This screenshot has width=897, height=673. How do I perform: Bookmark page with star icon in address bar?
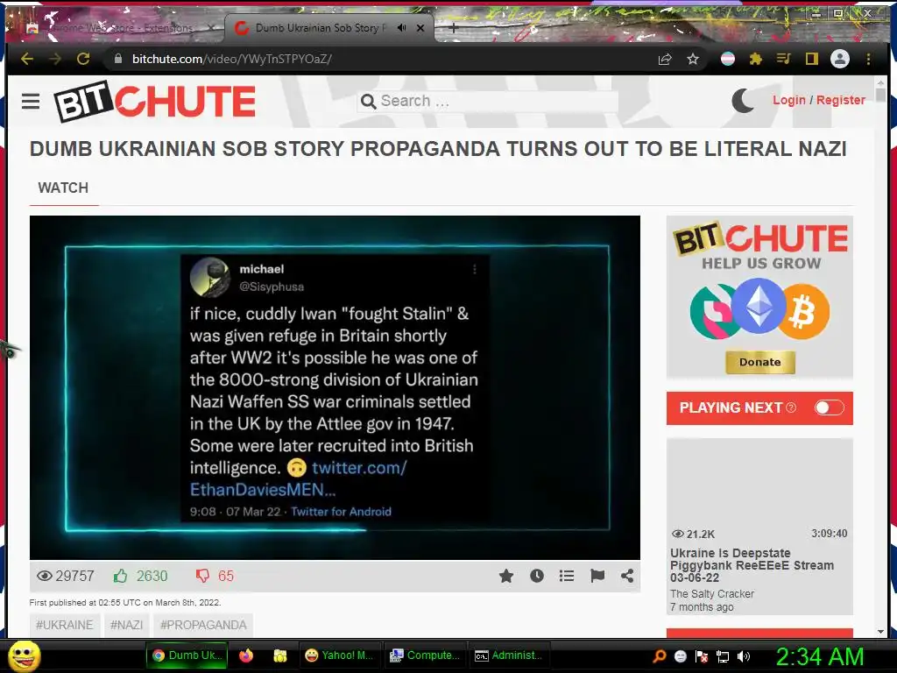click(x=693, y=59)
